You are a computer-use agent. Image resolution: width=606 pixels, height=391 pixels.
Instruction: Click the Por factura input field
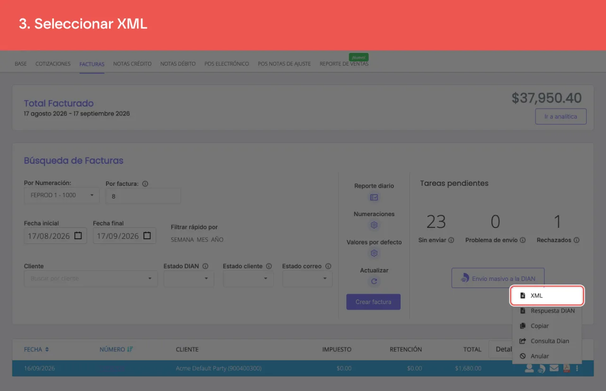(x=143, y=196)
